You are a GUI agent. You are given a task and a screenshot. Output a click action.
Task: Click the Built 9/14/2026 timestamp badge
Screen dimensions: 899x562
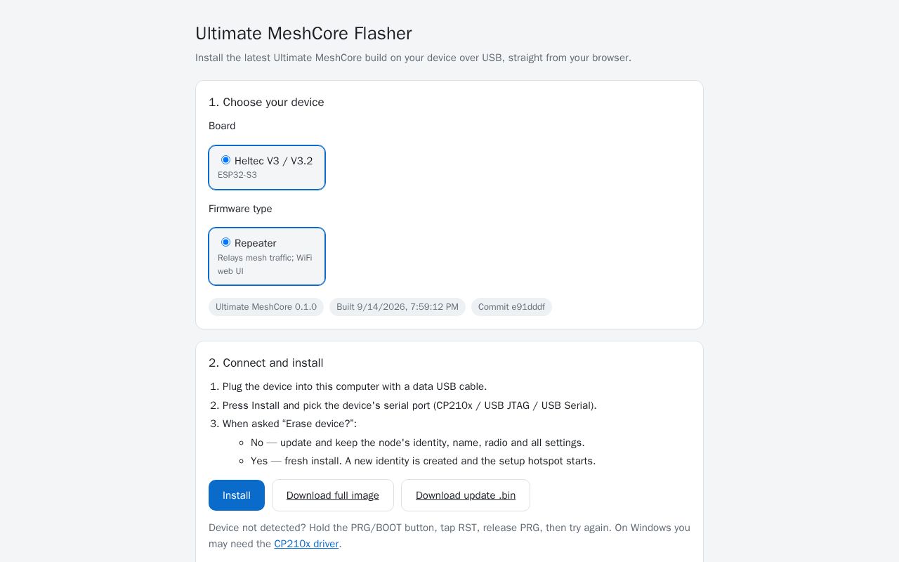pos(398,307)
